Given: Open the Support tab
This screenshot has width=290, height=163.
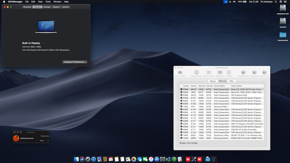Looking at the screenshot, I should pos(56,7).
